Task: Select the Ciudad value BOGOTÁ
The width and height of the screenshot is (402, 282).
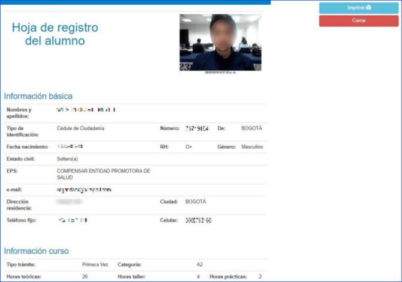Action: tap(196, 202)
